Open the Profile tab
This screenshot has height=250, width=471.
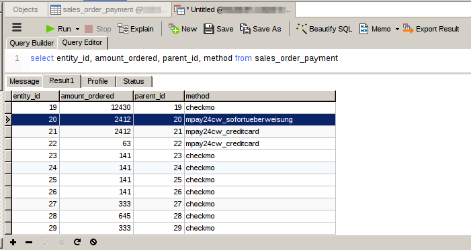click(97, 81)
